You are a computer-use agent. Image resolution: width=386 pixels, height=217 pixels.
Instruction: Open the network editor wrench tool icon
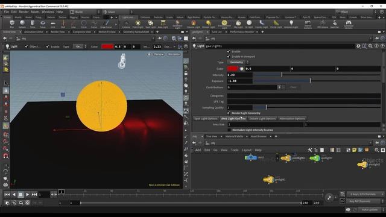click(x=309, y=150)
